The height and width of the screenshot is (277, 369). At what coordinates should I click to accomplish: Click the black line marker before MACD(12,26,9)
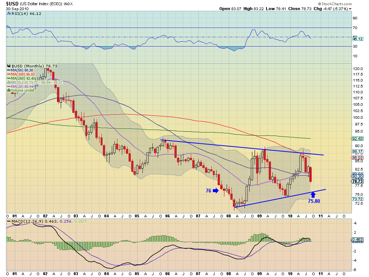9,222
